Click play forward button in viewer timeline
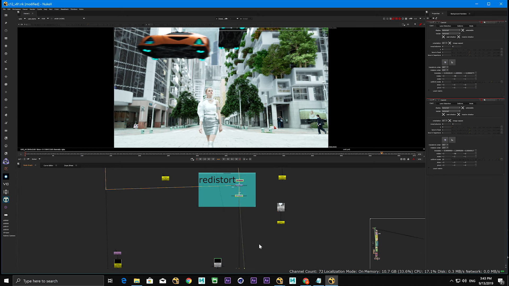Image resolution: width=509 pixels, height=286 pixels. tap(224, 159)
